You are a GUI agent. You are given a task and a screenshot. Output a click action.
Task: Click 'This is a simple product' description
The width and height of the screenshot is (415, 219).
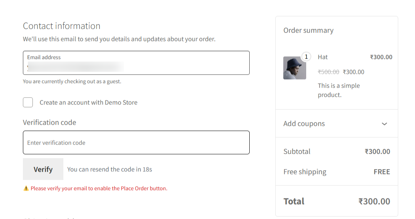point(339,90)
